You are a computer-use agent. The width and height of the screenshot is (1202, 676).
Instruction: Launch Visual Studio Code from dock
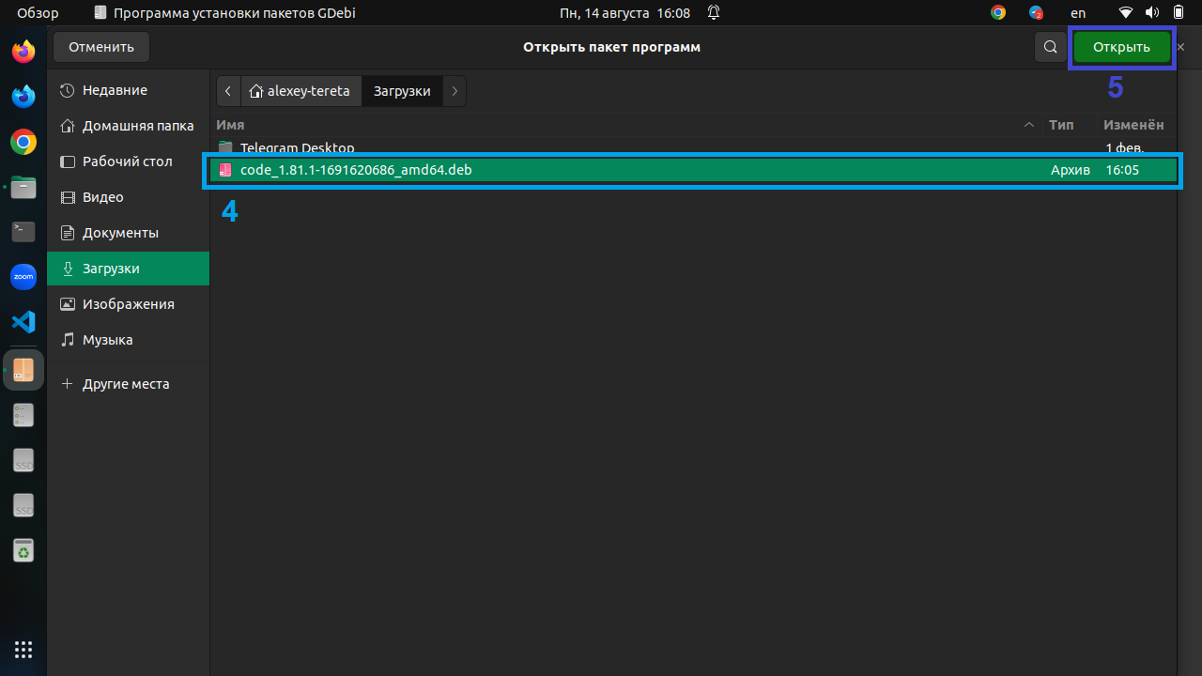coord(23,323)
